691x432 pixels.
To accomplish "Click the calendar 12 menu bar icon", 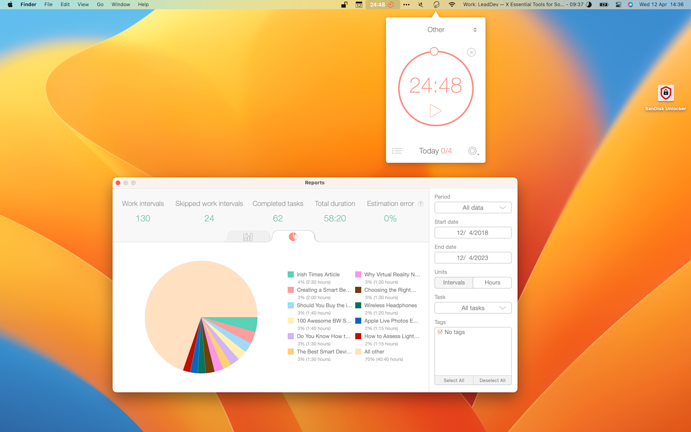I will (x=359, y=4).
